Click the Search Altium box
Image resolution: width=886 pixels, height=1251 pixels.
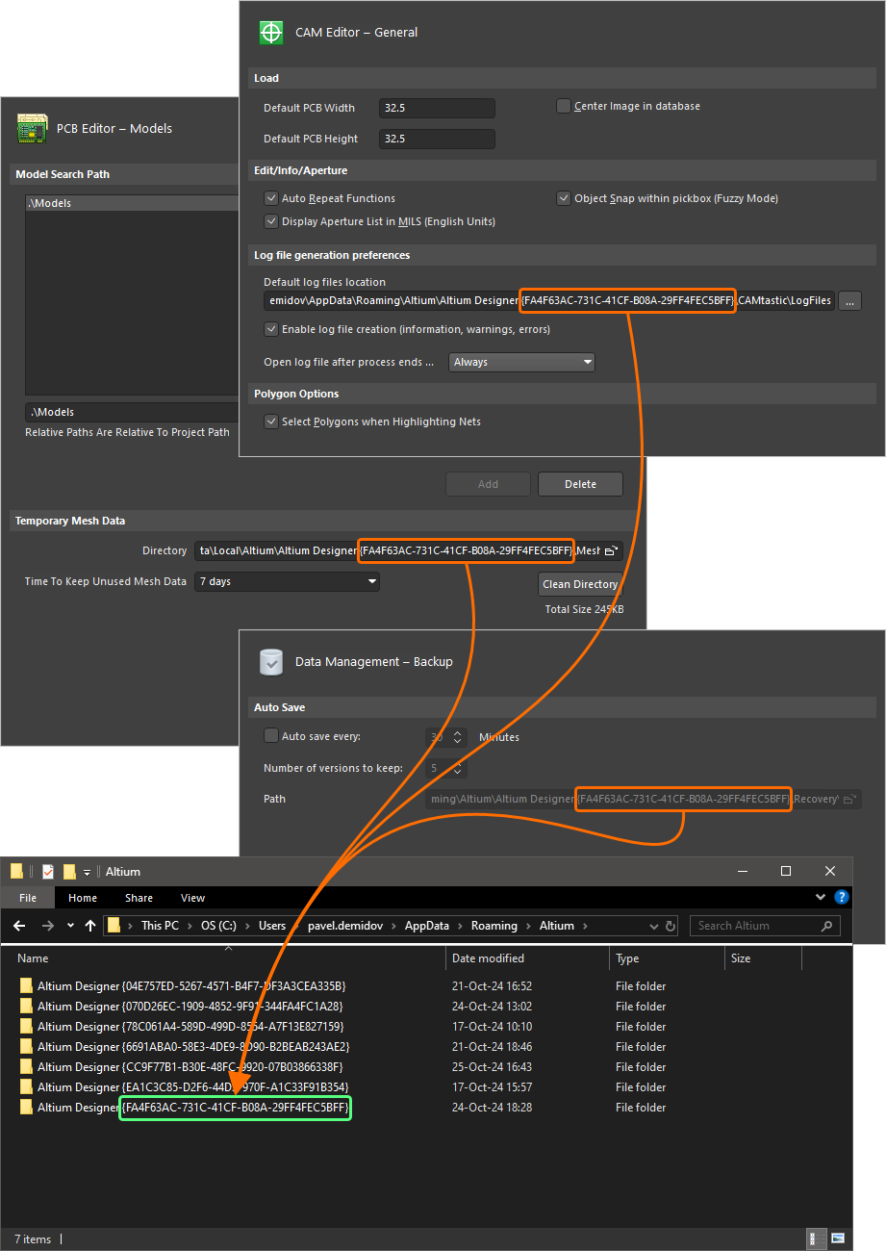pyautogui.click(x=765, y=926)
